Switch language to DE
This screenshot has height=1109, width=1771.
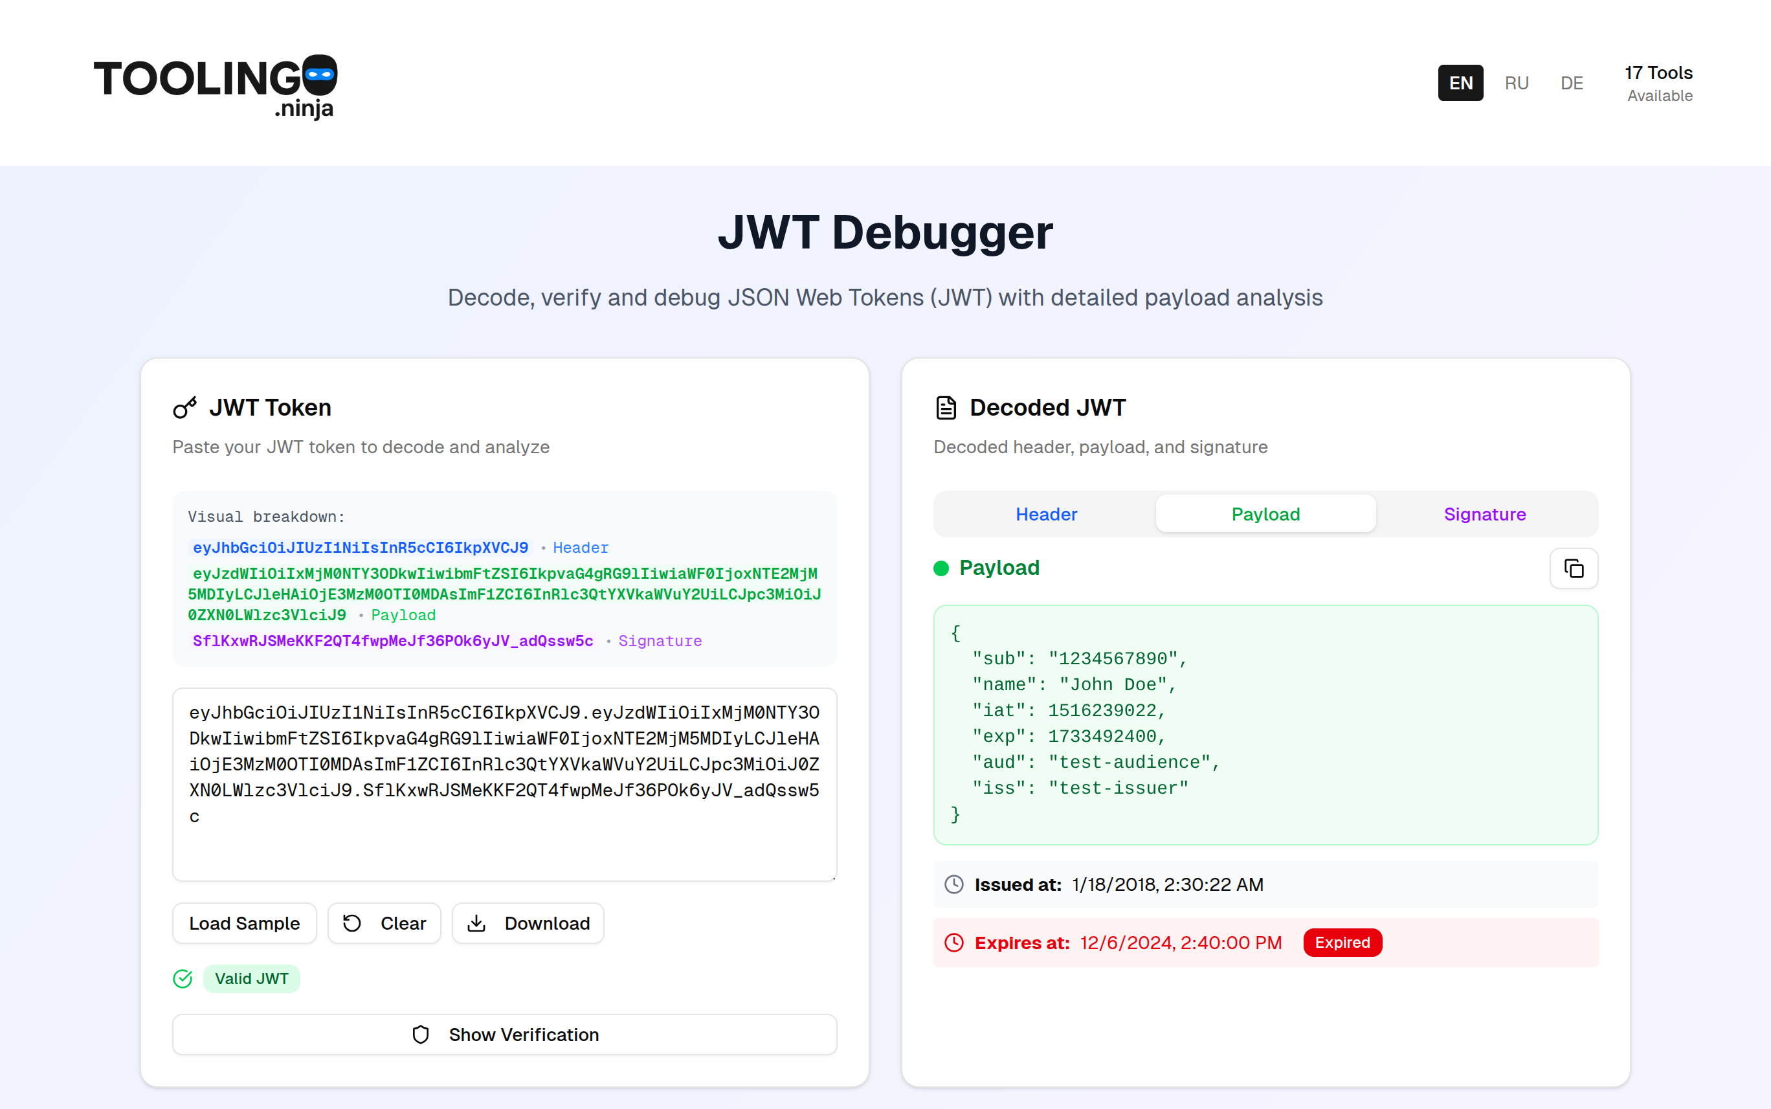(1572, 83)
